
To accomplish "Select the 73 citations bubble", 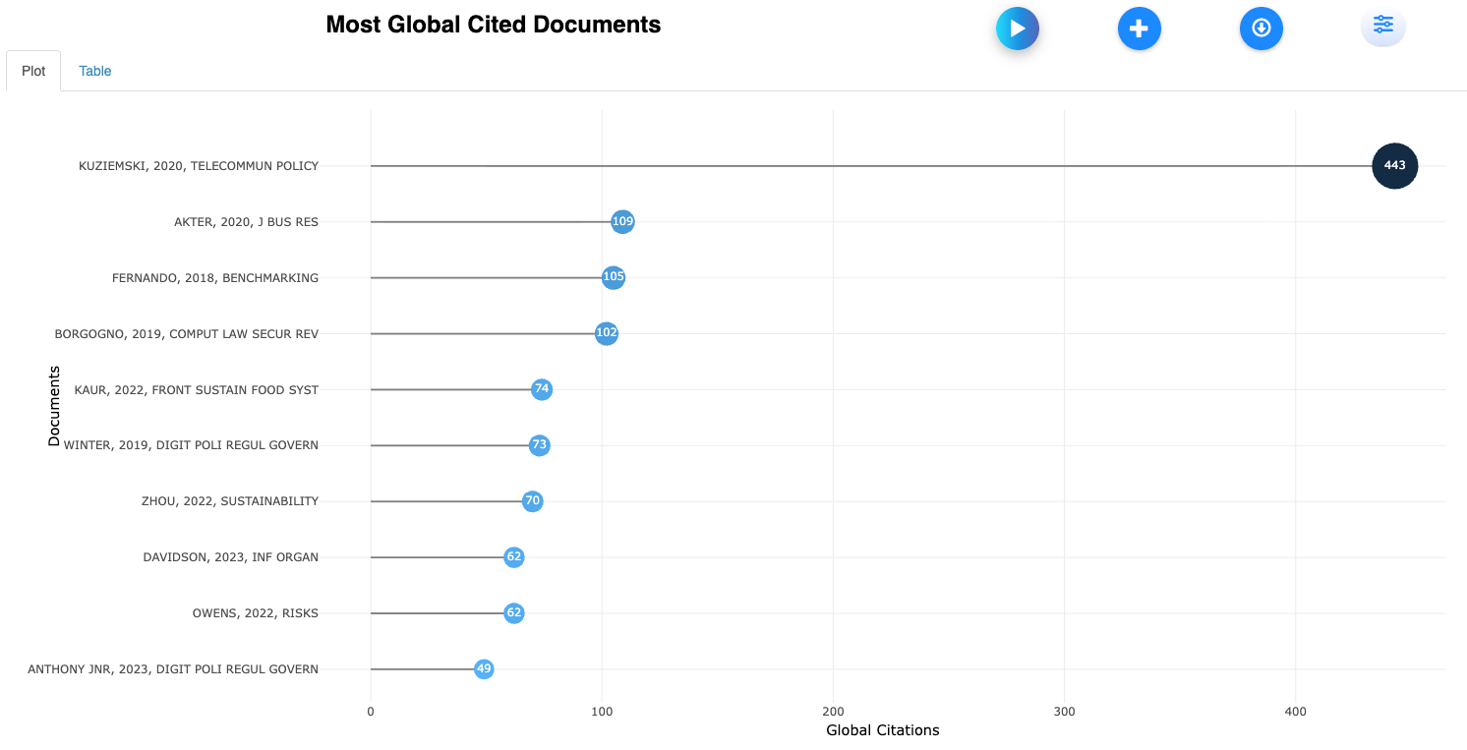I will tap(539, 445).
